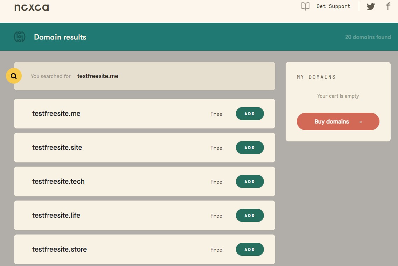This screenshot has width=398, height=266.
Task: Click the testfreesite.store result row name
Action: click(60, 250)
